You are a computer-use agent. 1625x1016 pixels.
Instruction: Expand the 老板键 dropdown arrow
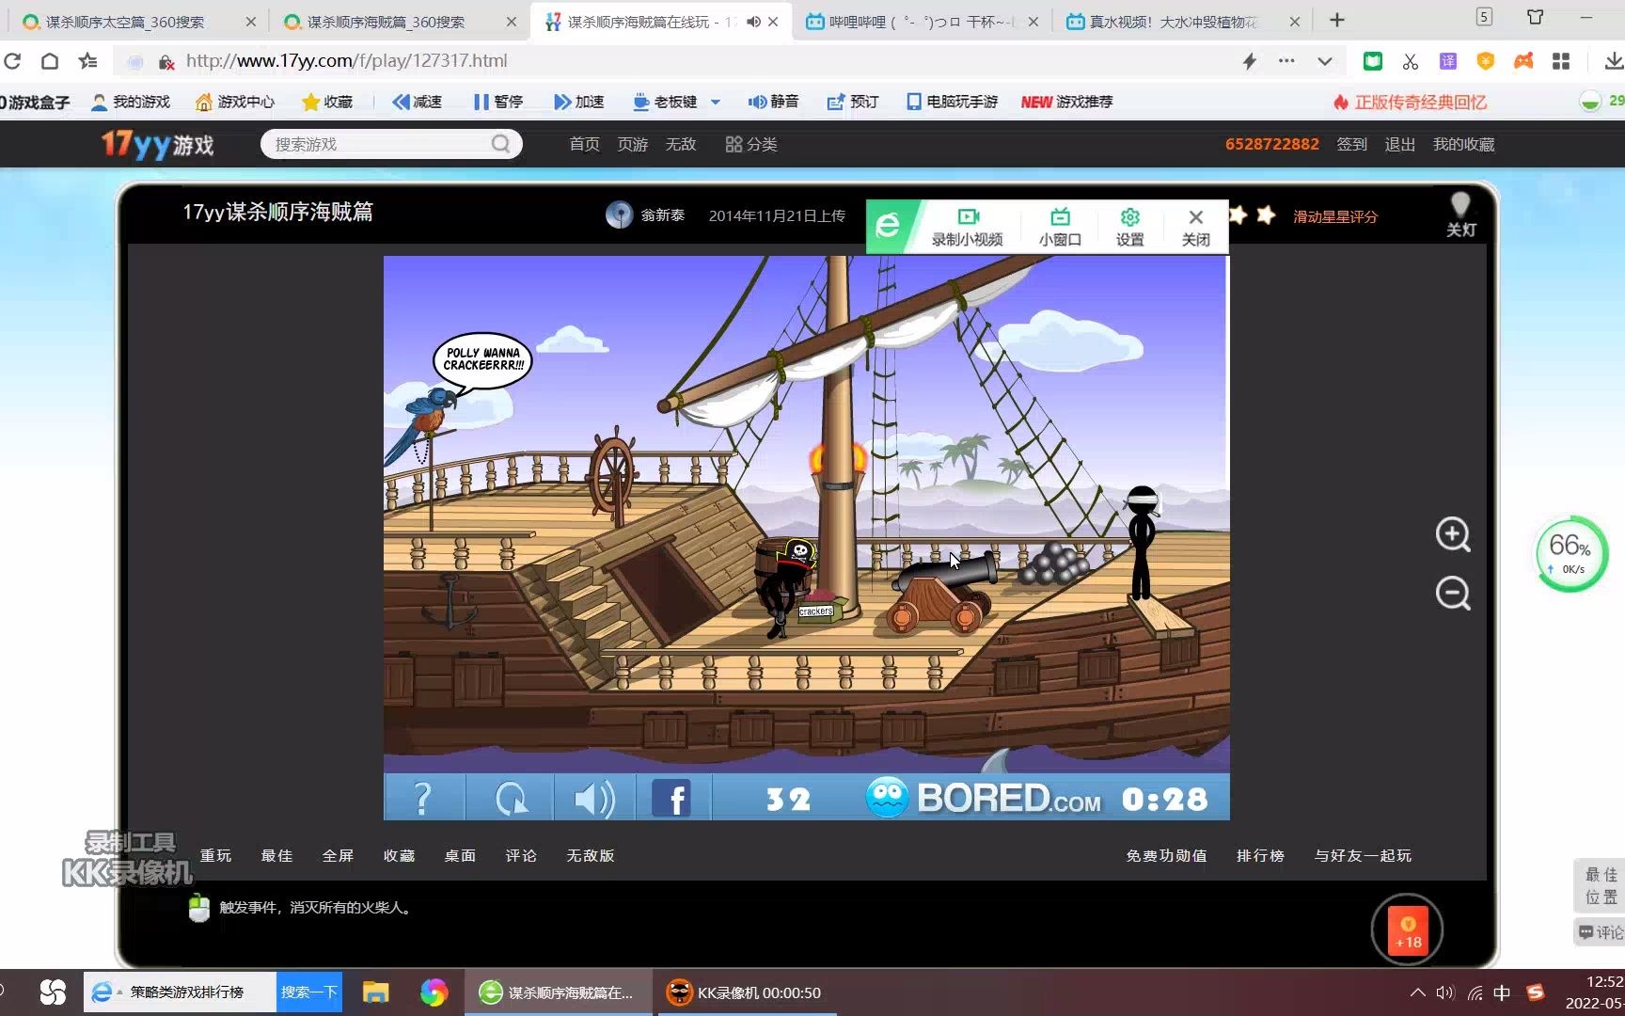[716, 102]
